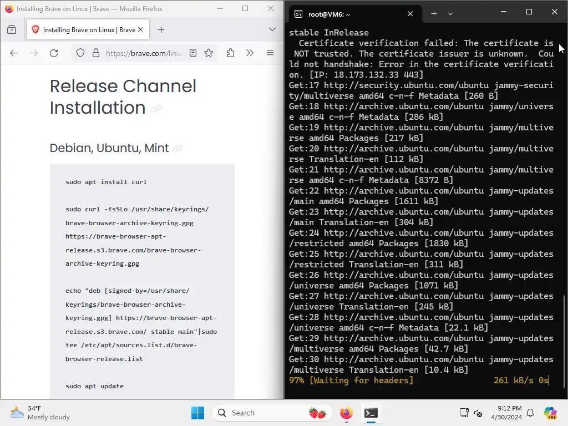Minimize the Firefox window
Viewport: 568px width, 426px height.
click(220, 8)
